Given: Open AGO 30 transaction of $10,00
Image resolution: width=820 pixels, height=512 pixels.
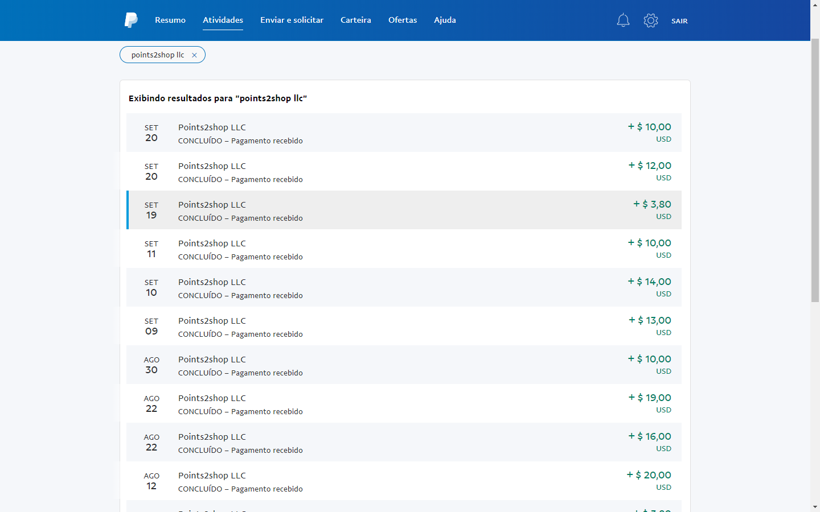Looking at the screenshot, I should coord(404,365).
